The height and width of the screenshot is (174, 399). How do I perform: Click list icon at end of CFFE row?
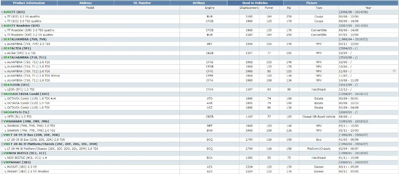click(x=395, y=71)
